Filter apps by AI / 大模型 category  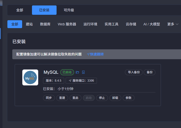[x=152, y=24]
